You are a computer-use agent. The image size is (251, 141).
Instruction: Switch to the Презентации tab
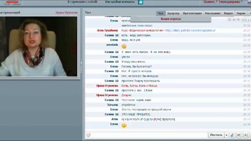pyautogui.click(x=192, y=13)
